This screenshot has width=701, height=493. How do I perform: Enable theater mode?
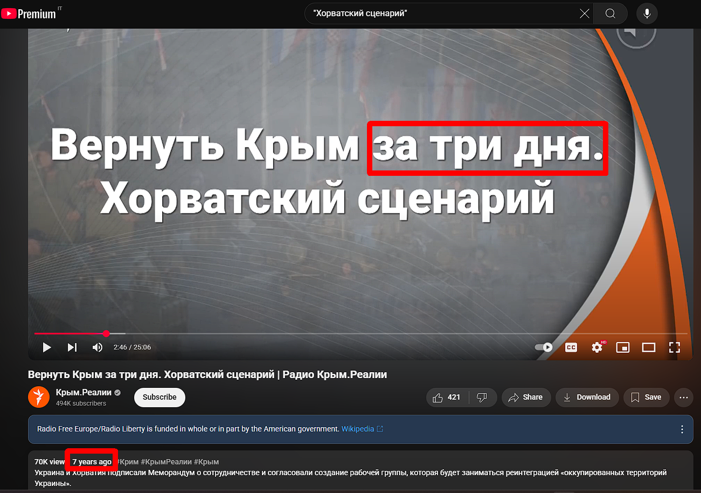click(x=649, y=347)
